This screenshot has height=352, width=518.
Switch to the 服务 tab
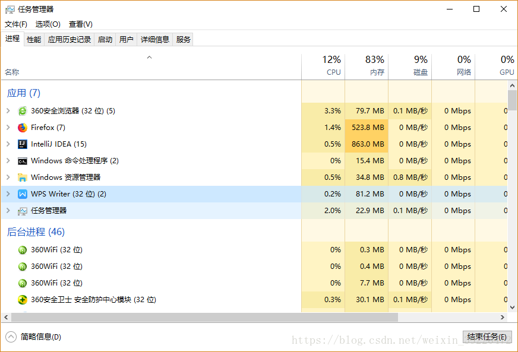183,40
